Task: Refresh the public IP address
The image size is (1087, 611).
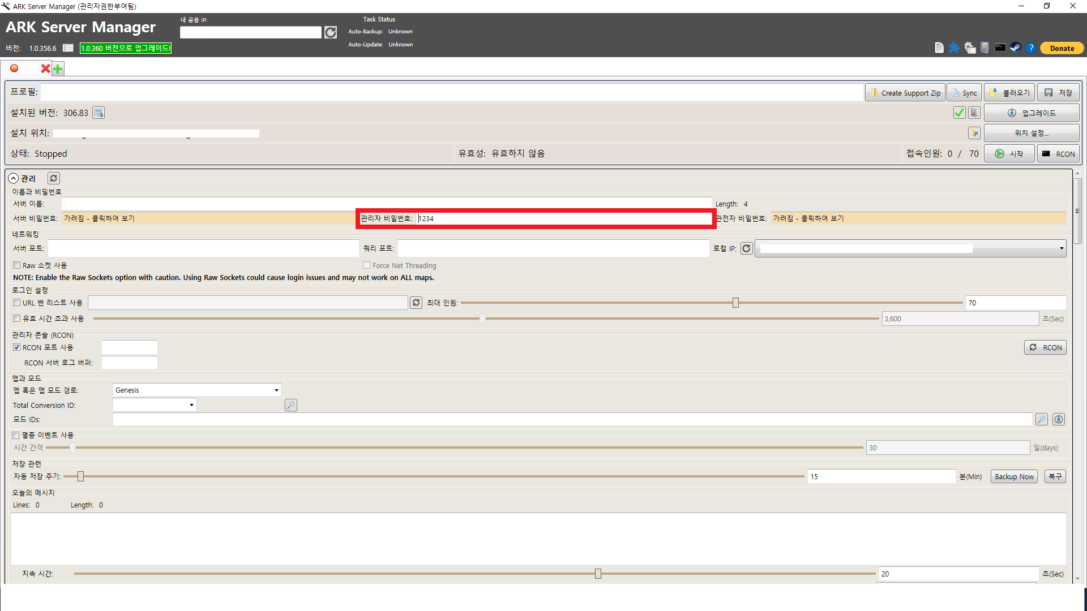Action: click(x=331, y=33)
